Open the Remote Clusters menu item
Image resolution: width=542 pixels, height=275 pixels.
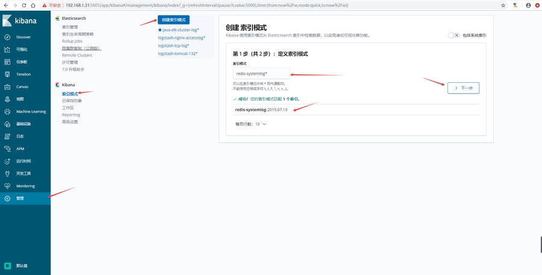tap(77, 55)
